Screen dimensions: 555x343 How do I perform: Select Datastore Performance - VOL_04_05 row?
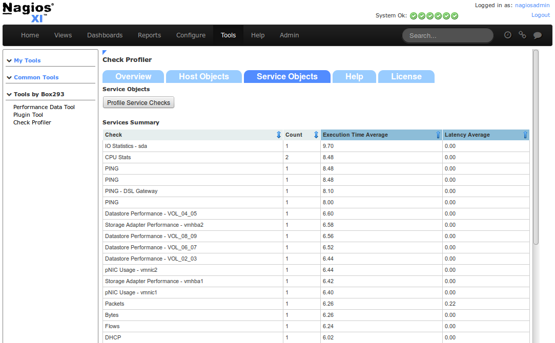316,213
